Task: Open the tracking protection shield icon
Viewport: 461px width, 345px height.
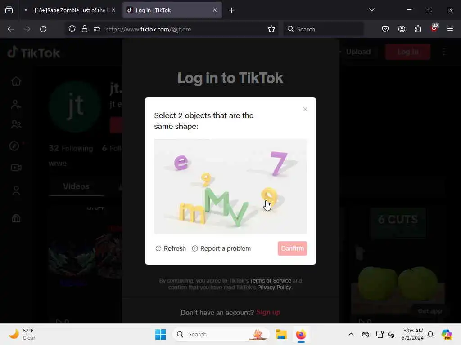Action: pos(72,29)
